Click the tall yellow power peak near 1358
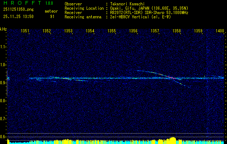 172,140
